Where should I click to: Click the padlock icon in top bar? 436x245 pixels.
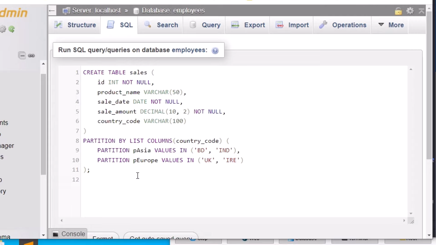(x=398, y=11)
